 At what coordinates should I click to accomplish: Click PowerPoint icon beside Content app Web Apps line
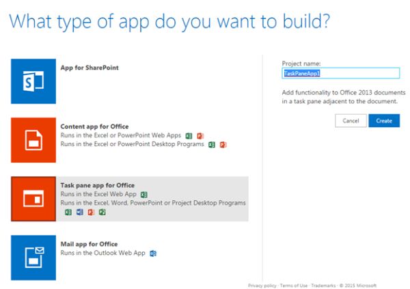click(x=200, y=136)
